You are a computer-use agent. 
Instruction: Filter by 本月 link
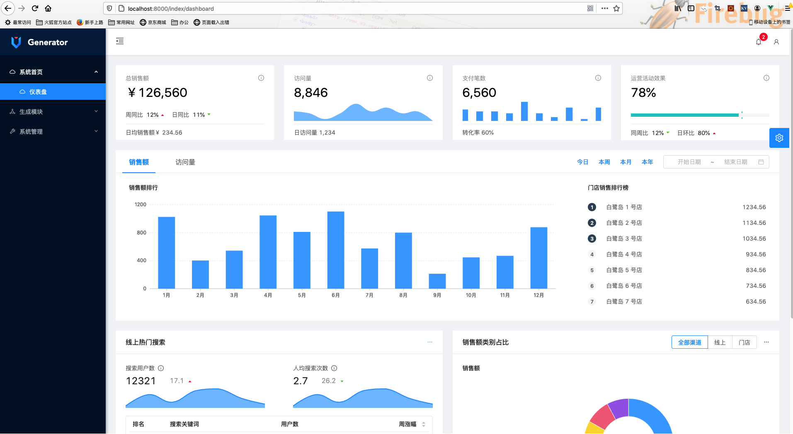point(626,162)
